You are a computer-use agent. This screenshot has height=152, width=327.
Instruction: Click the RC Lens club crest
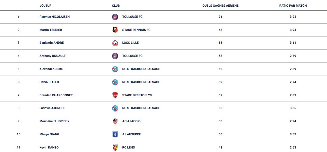coord(115,147)
